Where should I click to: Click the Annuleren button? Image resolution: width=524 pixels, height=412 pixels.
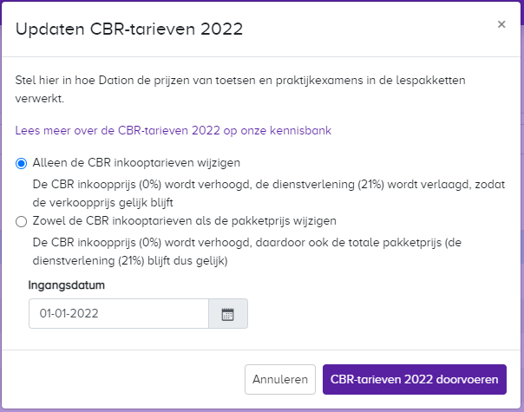pos(280,379)
